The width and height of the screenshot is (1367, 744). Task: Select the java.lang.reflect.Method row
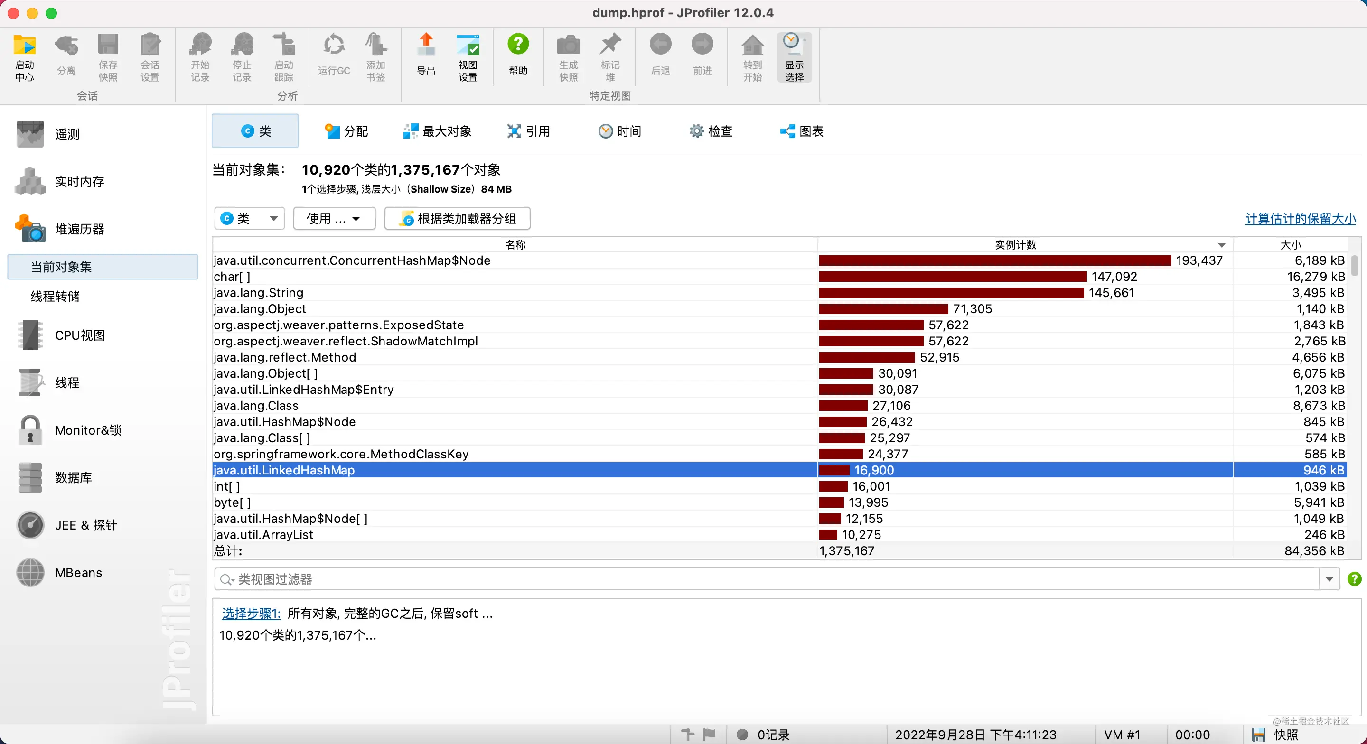(x=779, y=357)
